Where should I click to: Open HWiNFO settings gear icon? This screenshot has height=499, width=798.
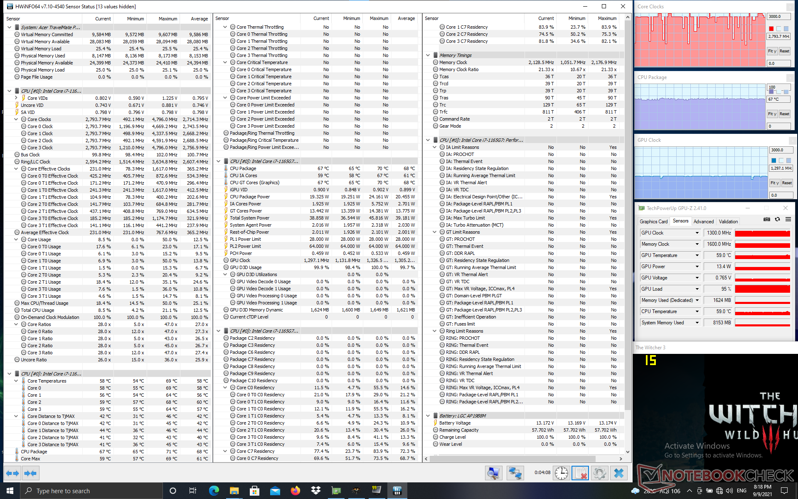click(x=599, y=473)
